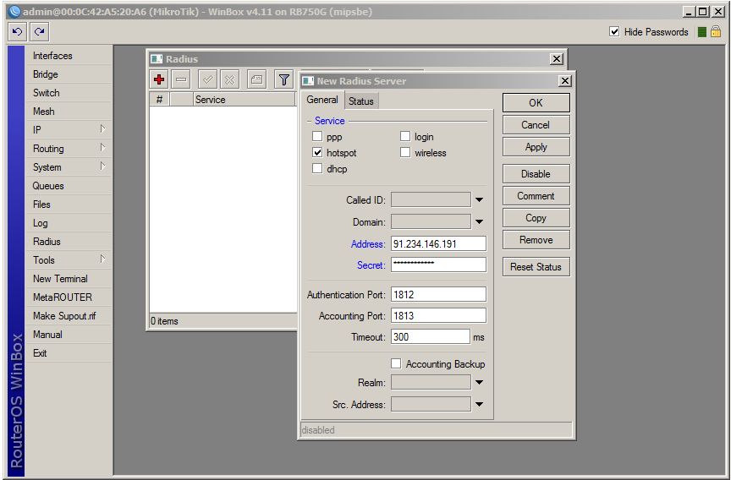Click the comment icon in Radius toolbar

[x=256, y=79]
